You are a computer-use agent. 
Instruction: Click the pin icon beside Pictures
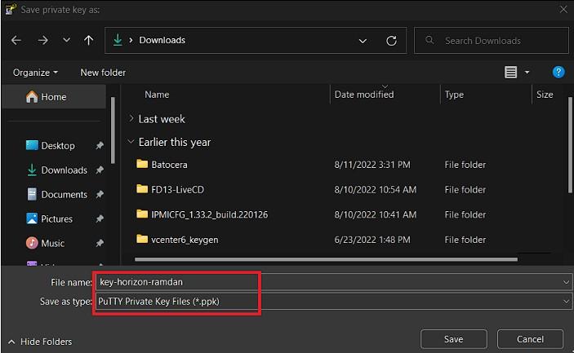[100, 218]
